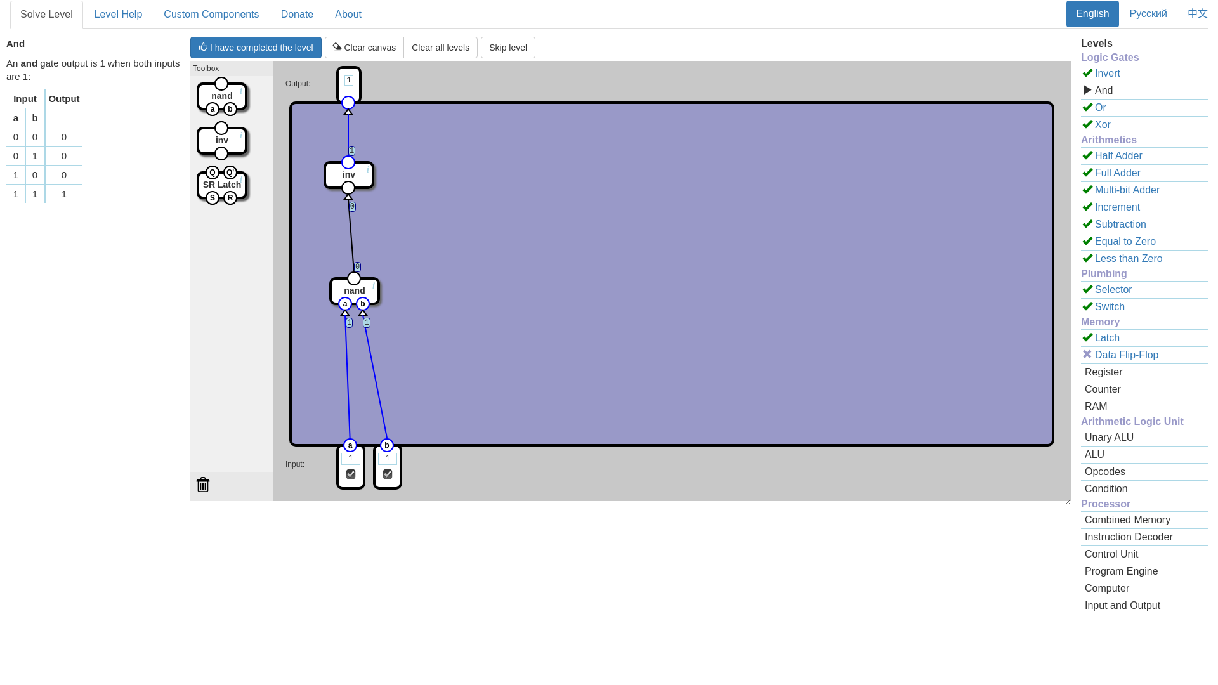Click the output node connector circle

(348, 103)
